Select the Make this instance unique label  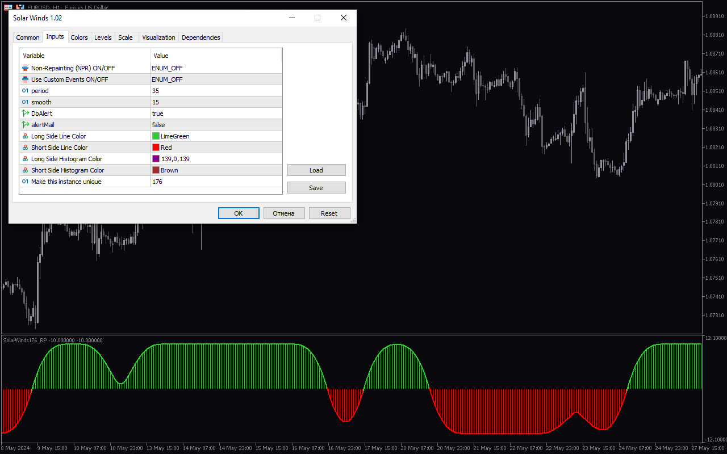(x=66, y=182)
